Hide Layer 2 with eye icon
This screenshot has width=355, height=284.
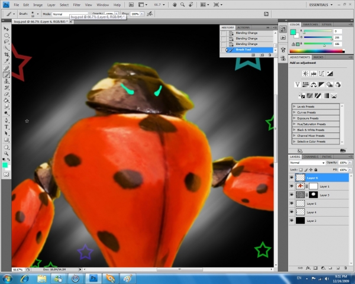(x=292, y=220)
